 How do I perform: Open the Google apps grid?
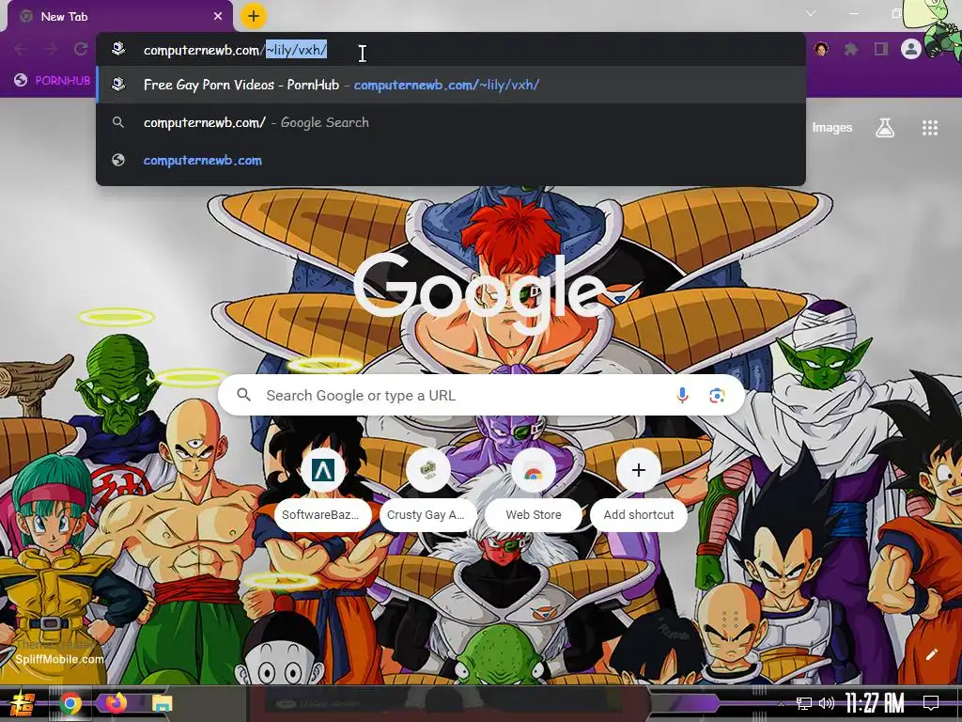[x=930, y=128]
